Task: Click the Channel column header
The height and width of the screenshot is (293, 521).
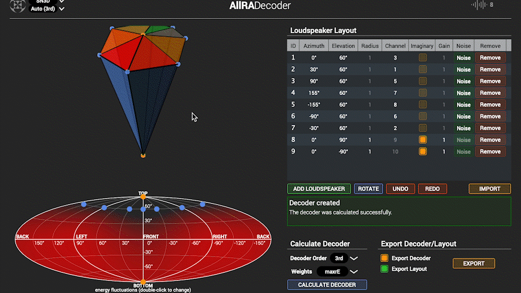Action: click(395, 46)
